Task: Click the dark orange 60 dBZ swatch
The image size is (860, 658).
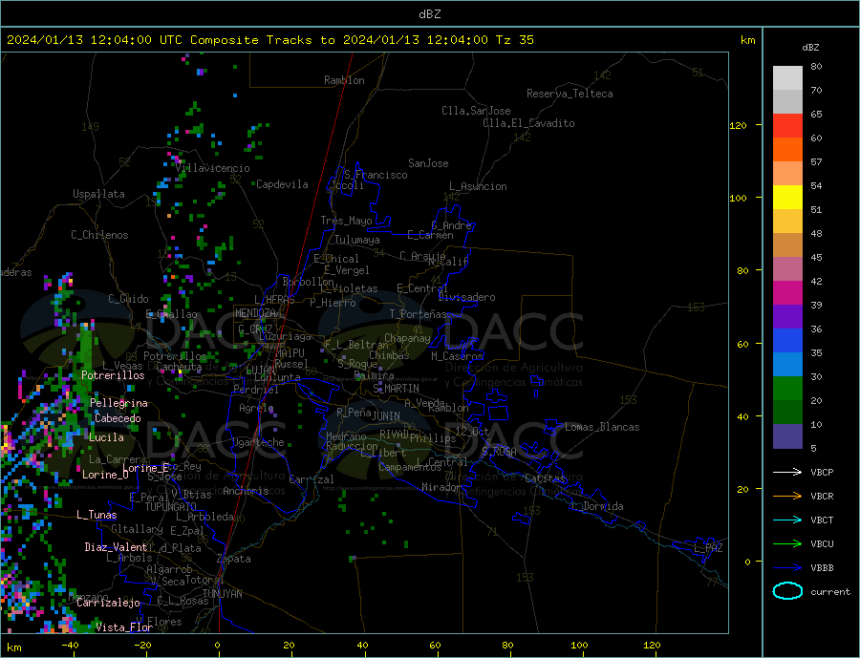Action: coord(787,149)
